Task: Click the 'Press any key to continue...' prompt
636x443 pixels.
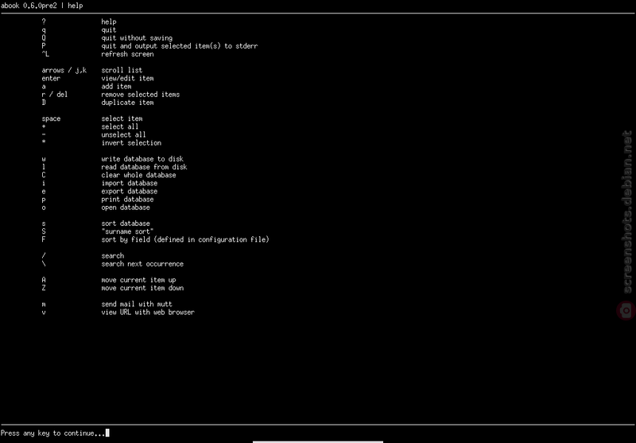Action: 53,433
